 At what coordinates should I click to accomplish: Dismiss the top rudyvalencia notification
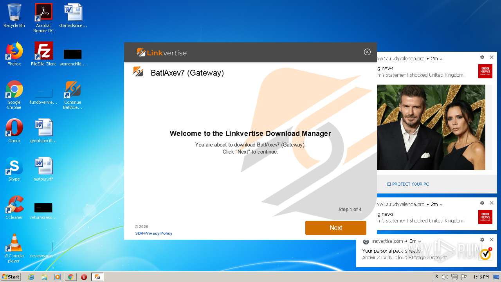point(492,58)
